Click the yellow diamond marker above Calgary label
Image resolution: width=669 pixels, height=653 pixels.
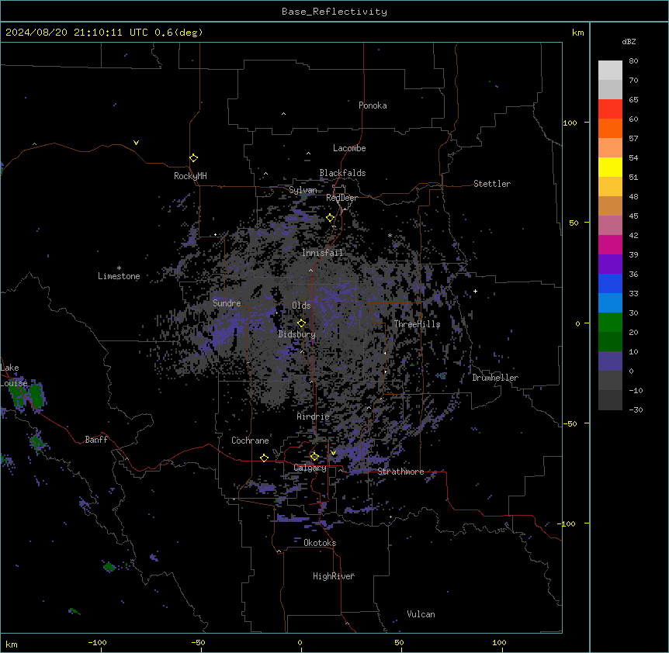pos(314,457)
